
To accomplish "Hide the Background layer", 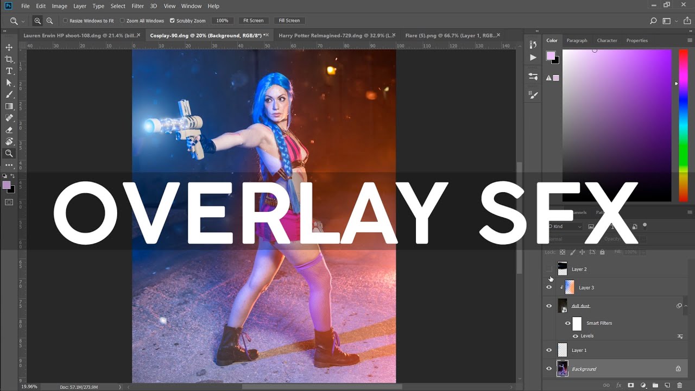I will 549,369.
